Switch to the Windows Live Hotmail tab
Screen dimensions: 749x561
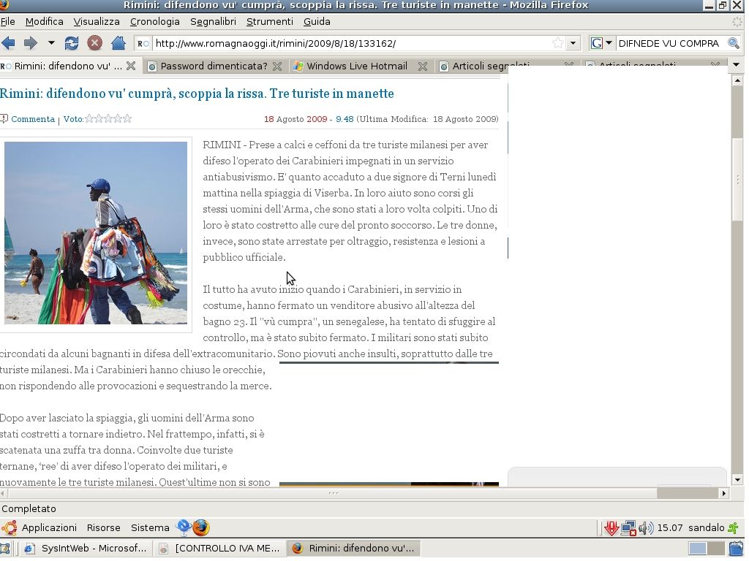coord(356,66)
